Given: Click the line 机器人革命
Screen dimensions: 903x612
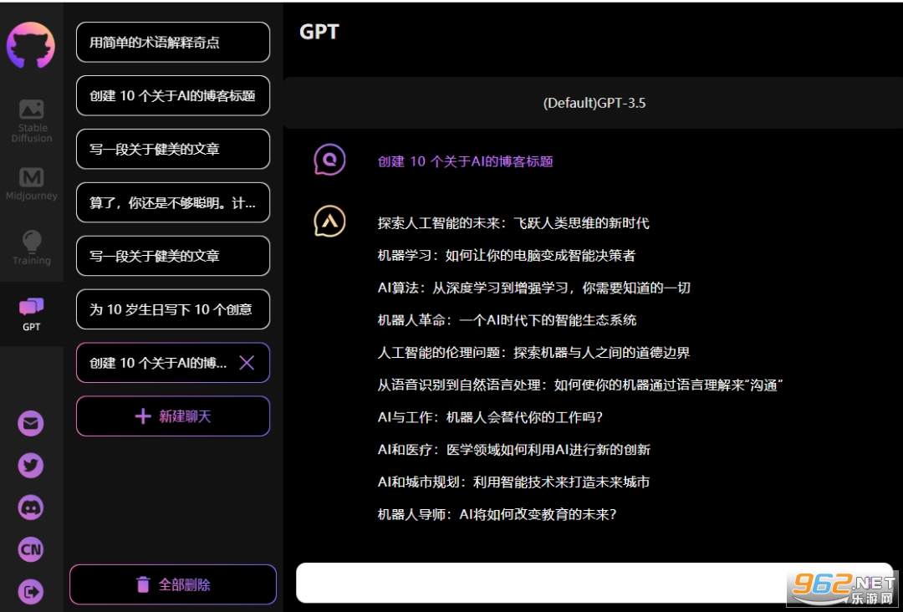Looking at the screenshot, I should coord(507,320).
